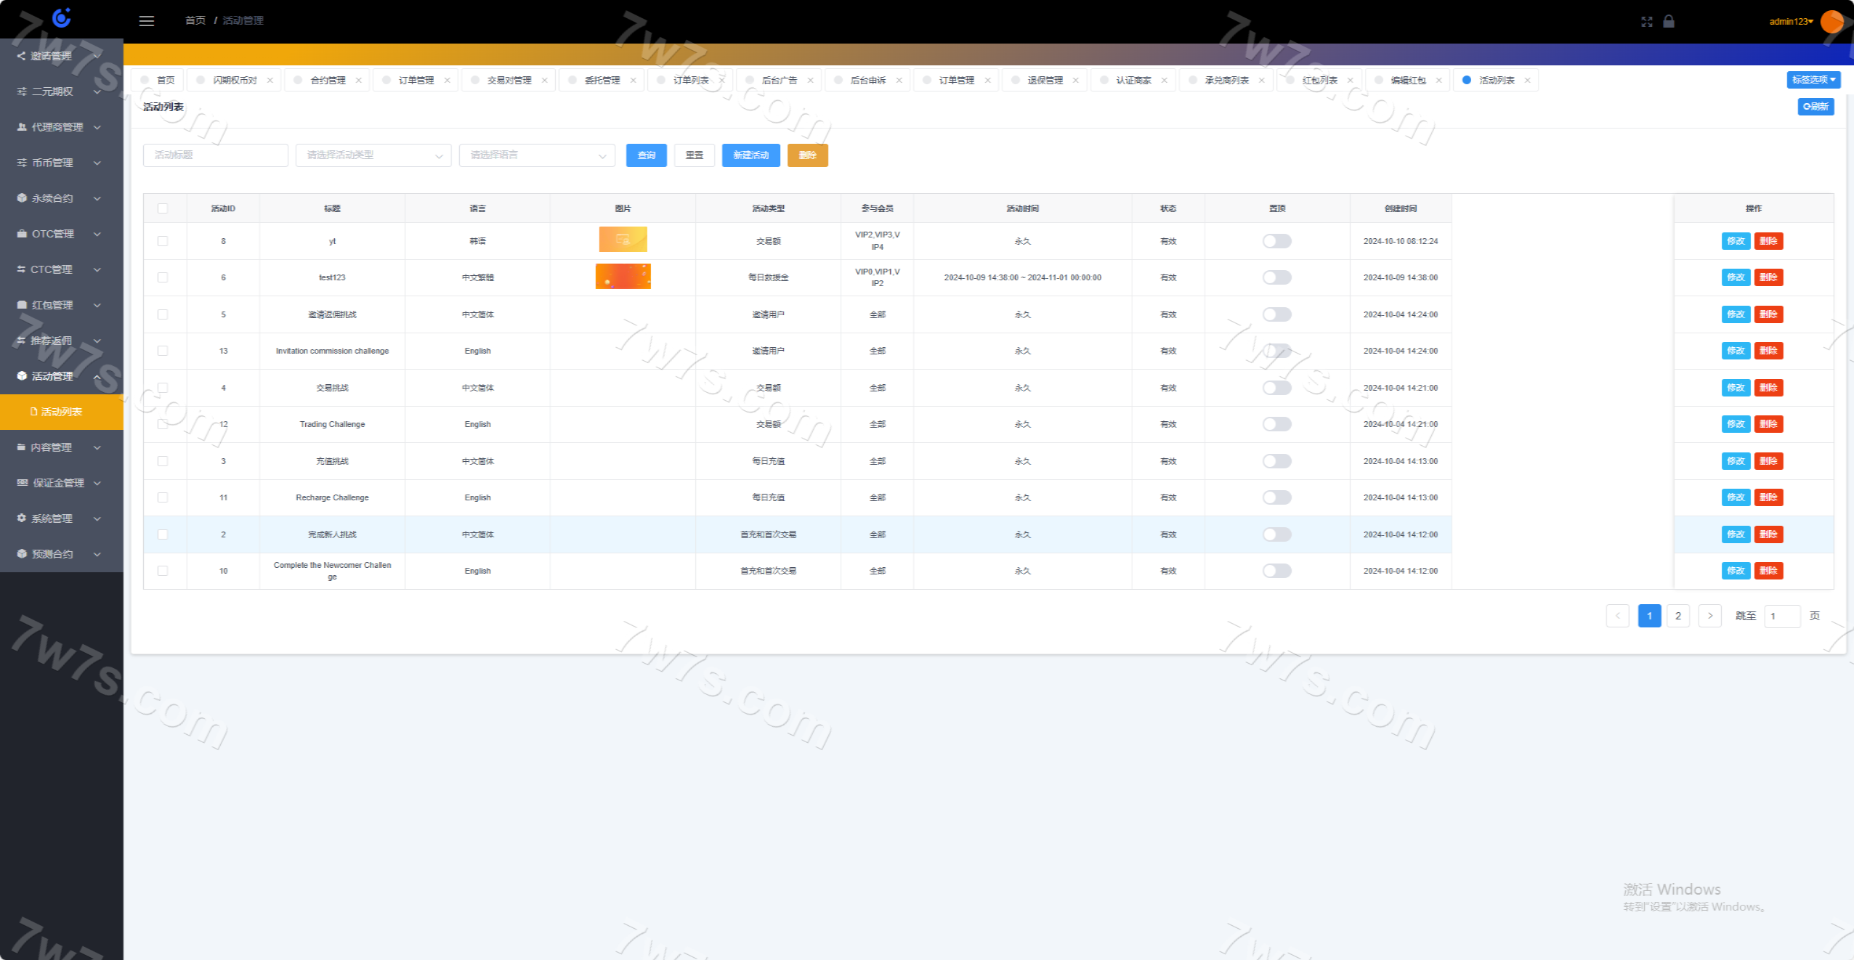Go to next page arrow

click(1709, 616)
